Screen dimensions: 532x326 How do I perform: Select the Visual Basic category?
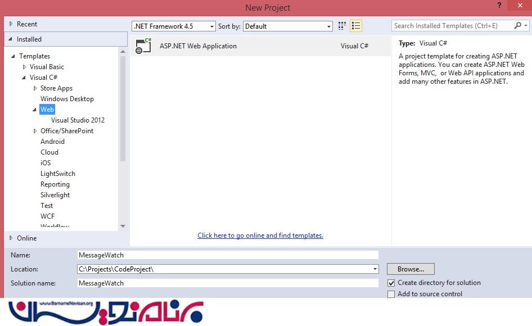47,67
